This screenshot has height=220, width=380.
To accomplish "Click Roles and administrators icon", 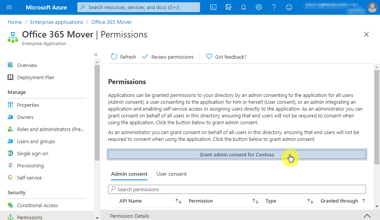I will click(x=10, y=129).
